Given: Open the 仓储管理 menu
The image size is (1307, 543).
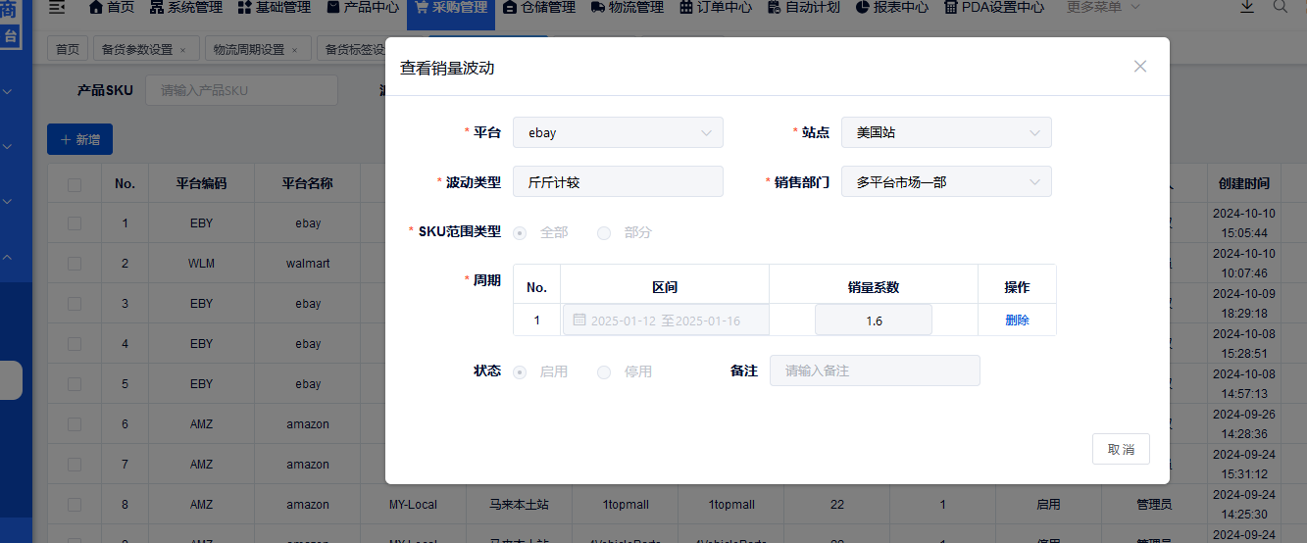Looking at the screenshot, I should (x=539, y=8).
